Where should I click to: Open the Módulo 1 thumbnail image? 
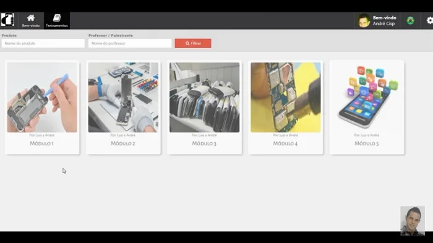(x=42, y=98)
